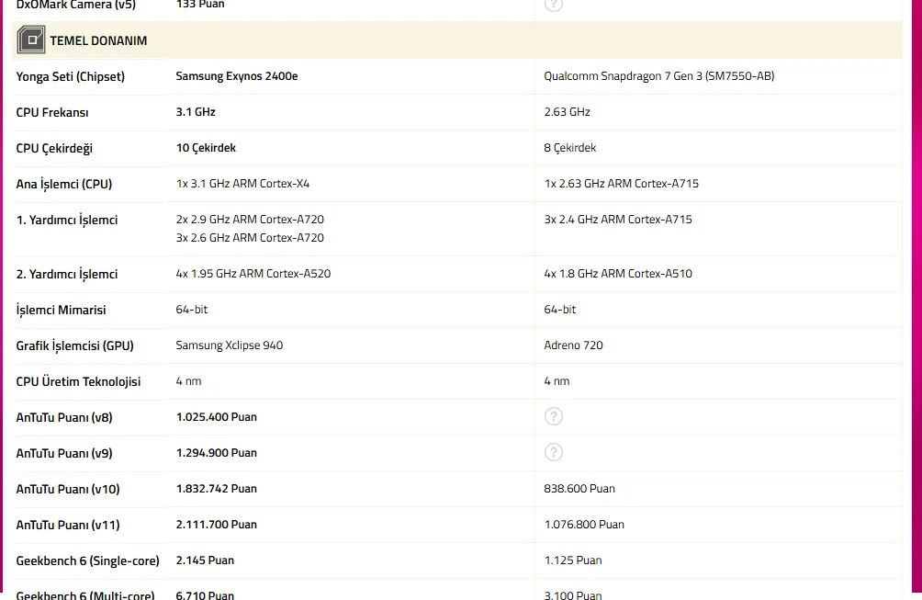The image size is (922, 600).
Task: Open the Qualcomm Snapdragon 7 Gen 3 link
Action: pos(658,76)
